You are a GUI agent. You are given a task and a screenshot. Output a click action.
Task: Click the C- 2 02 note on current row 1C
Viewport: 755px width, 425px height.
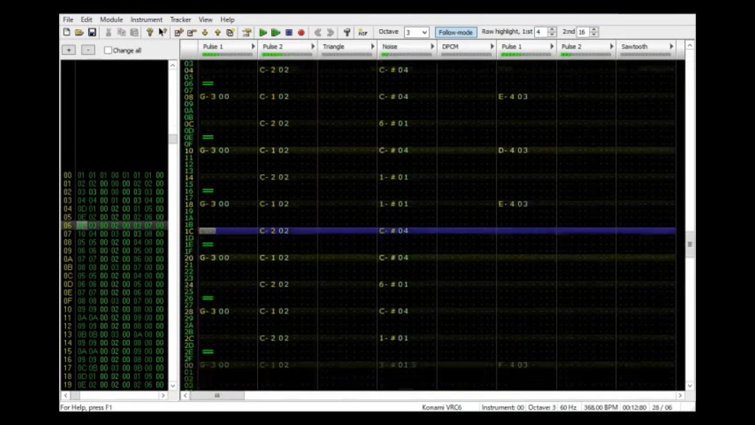pyautogui.click(x=274, y=231)
